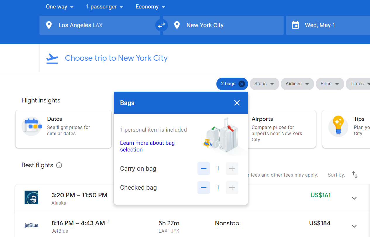The width and height of the screenshot is (370, 237).
Task: Click the sort order arrows icon
Action: (355, 175)
